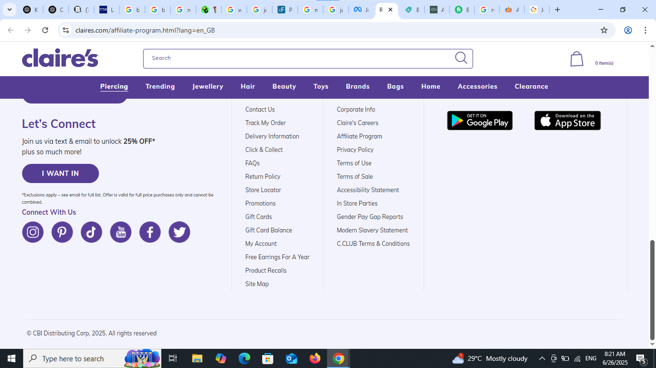Open Claire's Instagram page icon
656x368 pixels.
[33, 232]
